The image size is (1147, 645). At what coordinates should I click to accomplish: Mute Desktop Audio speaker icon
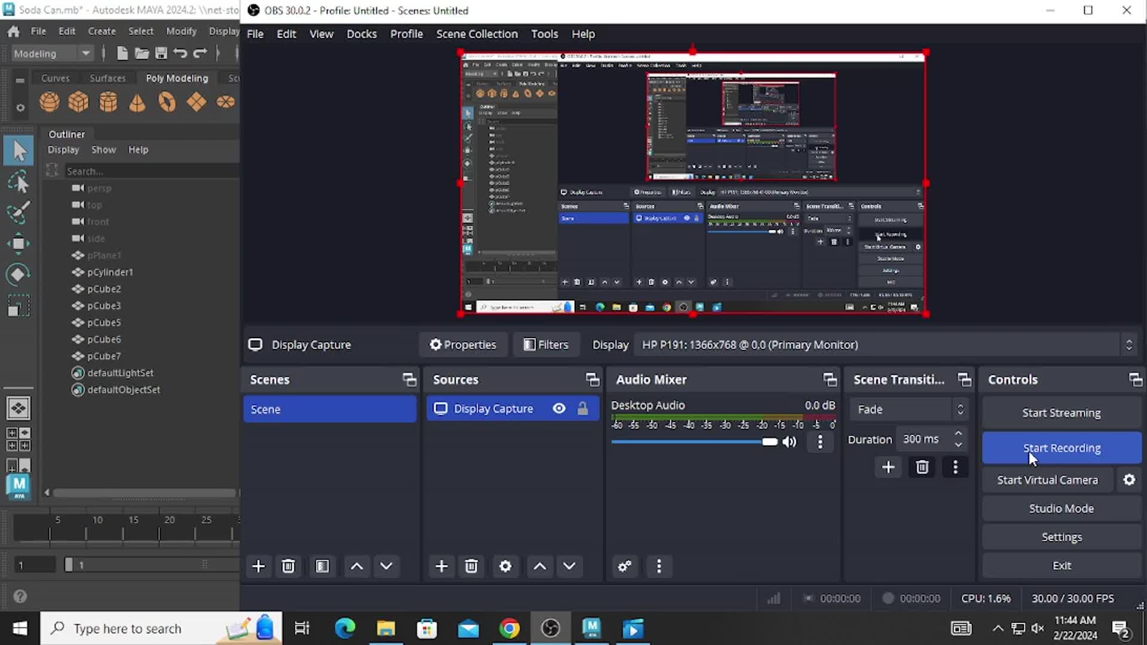pos(790,442)
